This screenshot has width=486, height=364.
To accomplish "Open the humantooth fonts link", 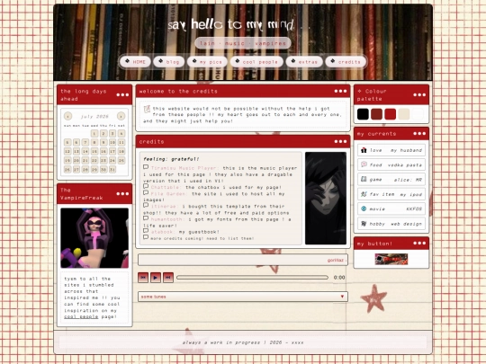I will (x=167, y=219).
